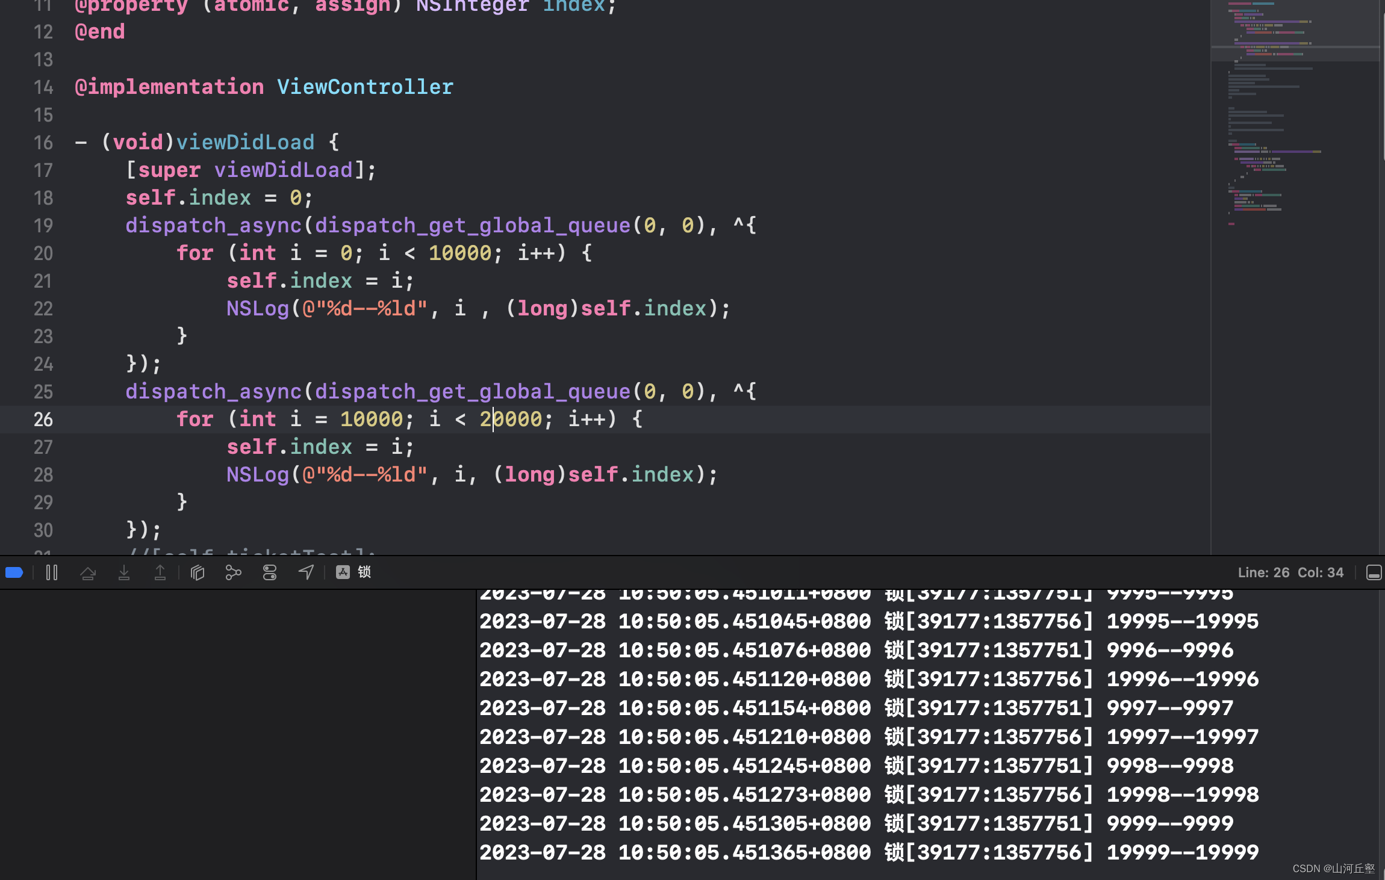
Task: Click the Step Over debug icon
Action: tap(88, 572)
